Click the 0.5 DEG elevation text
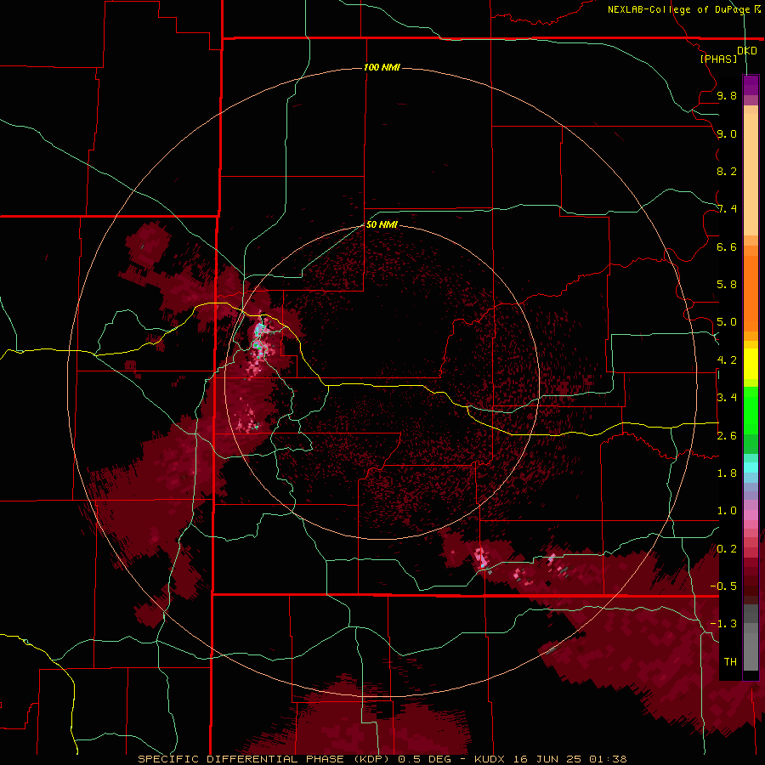 (x=426, y=759)
